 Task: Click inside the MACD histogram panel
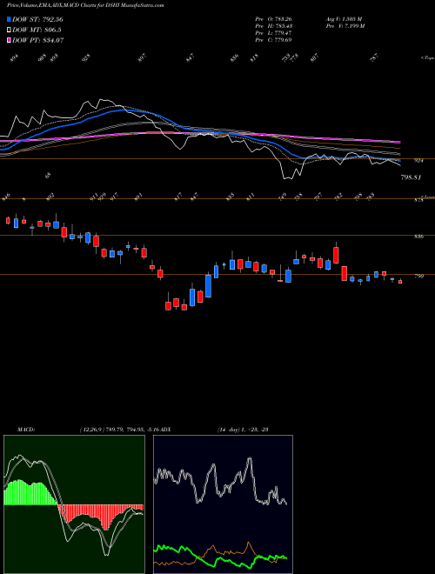[74, 504]
